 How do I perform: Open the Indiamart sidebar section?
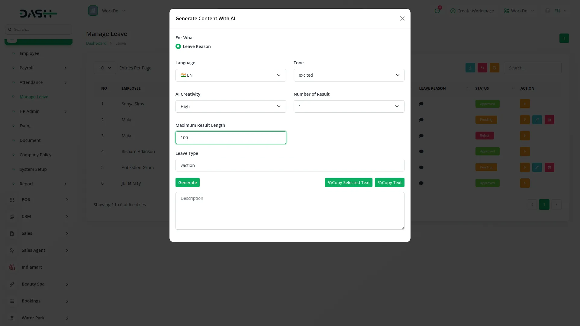31,267
